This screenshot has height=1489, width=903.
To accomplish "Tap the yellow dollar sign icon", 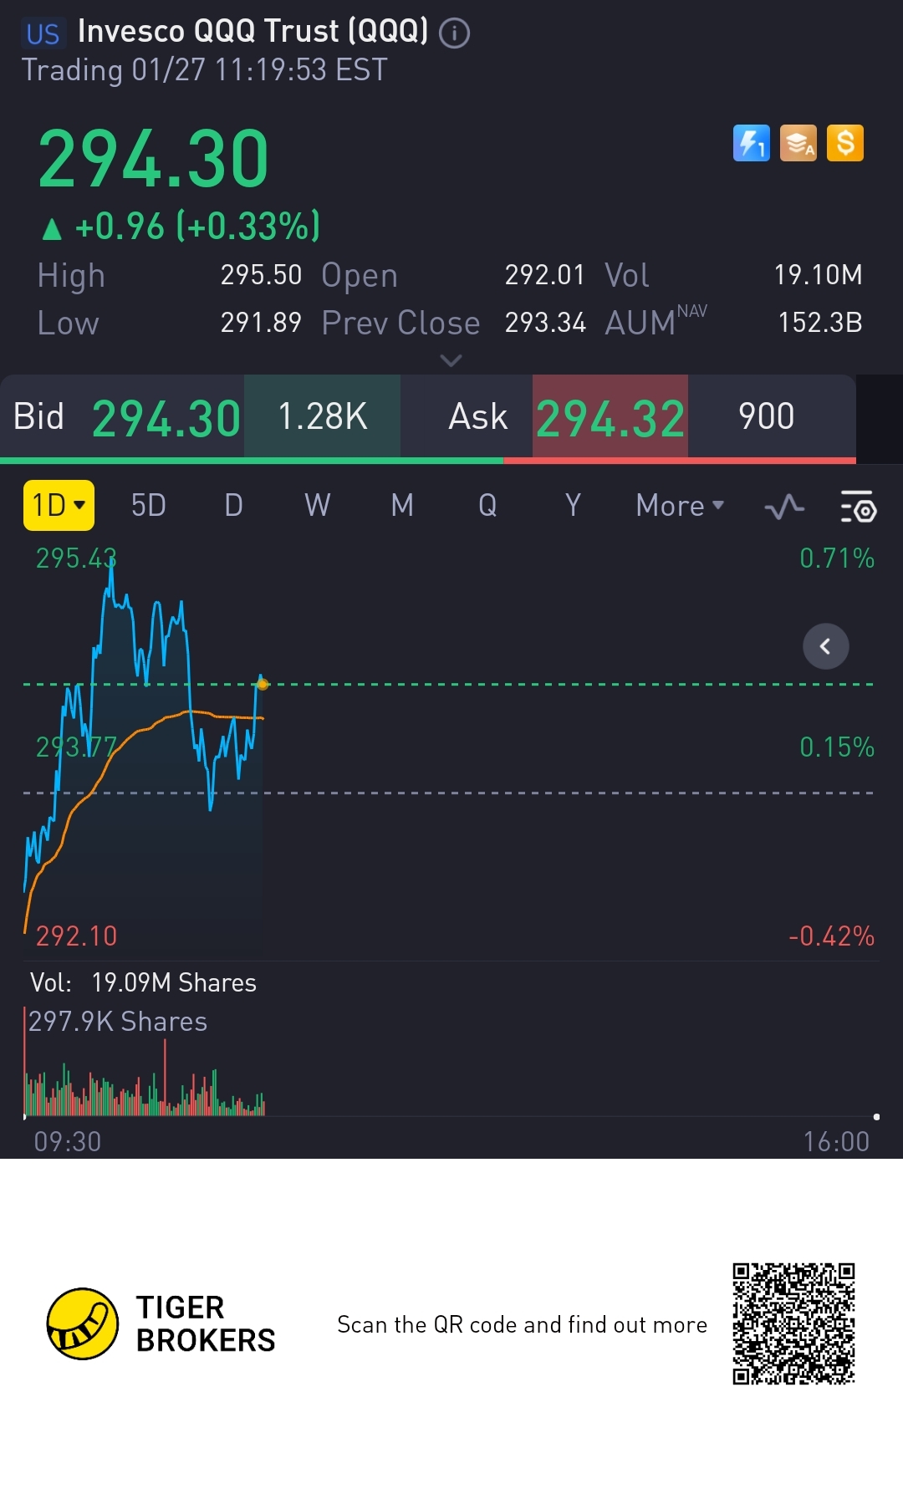I will point(844,143).
